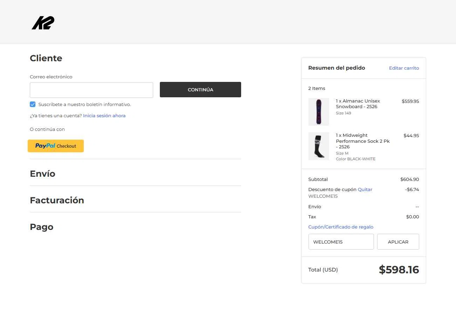Click the coupon discount value -$6.74

point(412,189)
